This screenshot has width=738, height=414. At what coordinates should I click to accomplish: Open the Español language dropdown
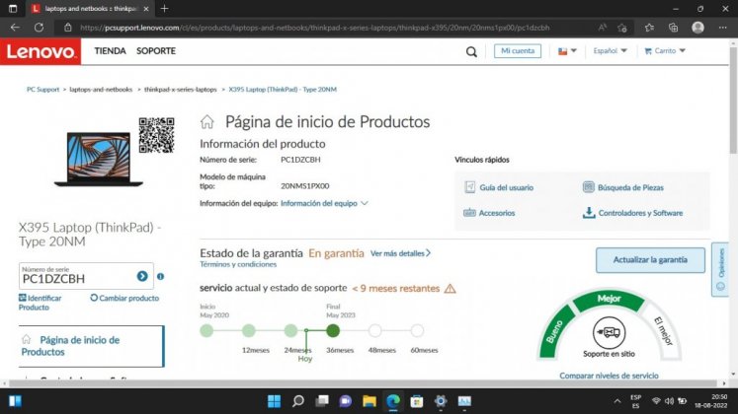coord(610,50)
